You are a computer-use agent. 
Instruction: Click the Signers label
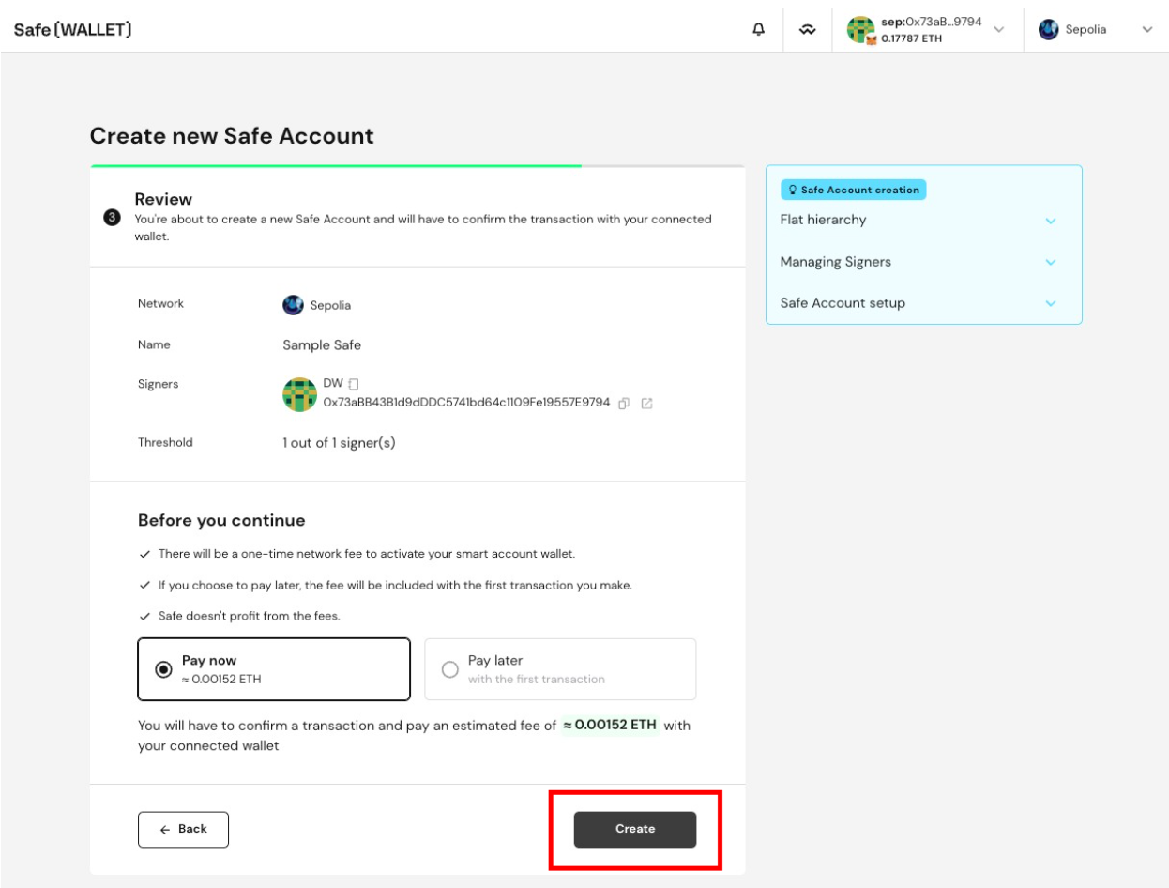pos(158,384)
